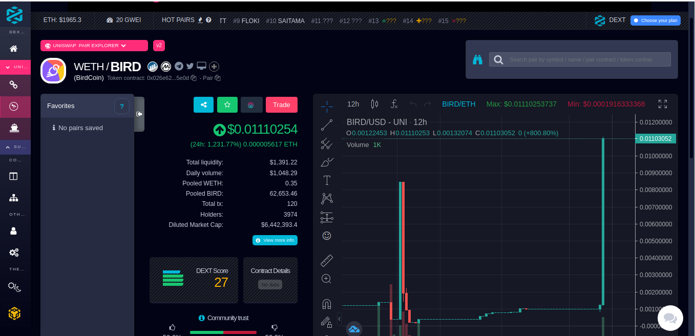This screenshot has height=336, width=695.
Task: Open the user account icon
Action: pyautogui.click(x=14, y=230)
